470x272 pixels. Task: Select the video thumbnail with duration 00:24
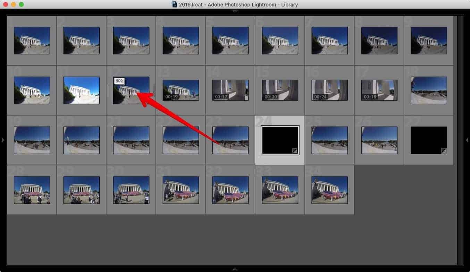pos(330,90)
